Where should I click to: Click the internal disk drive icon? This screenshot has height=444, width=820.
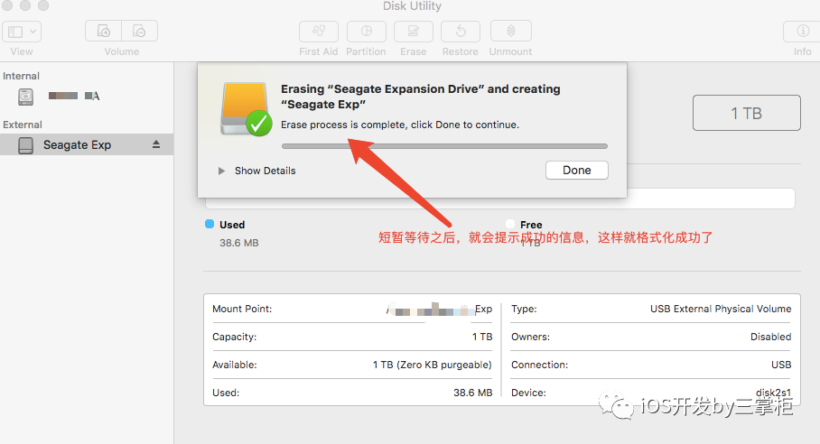(25, 97)
